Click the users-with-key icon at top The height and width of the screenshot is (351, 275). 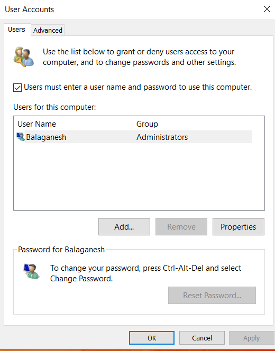tap(24, 57)
